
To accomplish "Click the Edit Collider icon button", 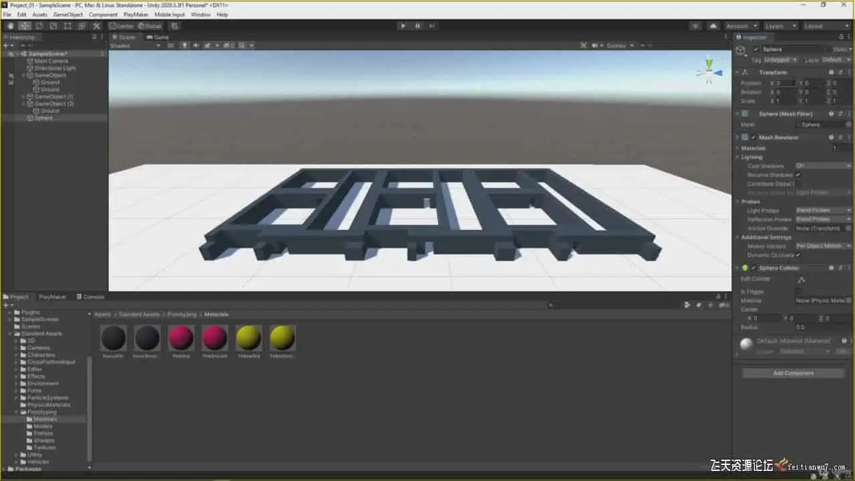I will click(x=802, y=280).
